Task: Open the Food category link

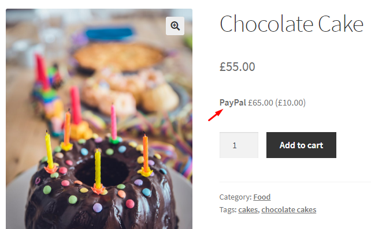Action: [262, 197]
